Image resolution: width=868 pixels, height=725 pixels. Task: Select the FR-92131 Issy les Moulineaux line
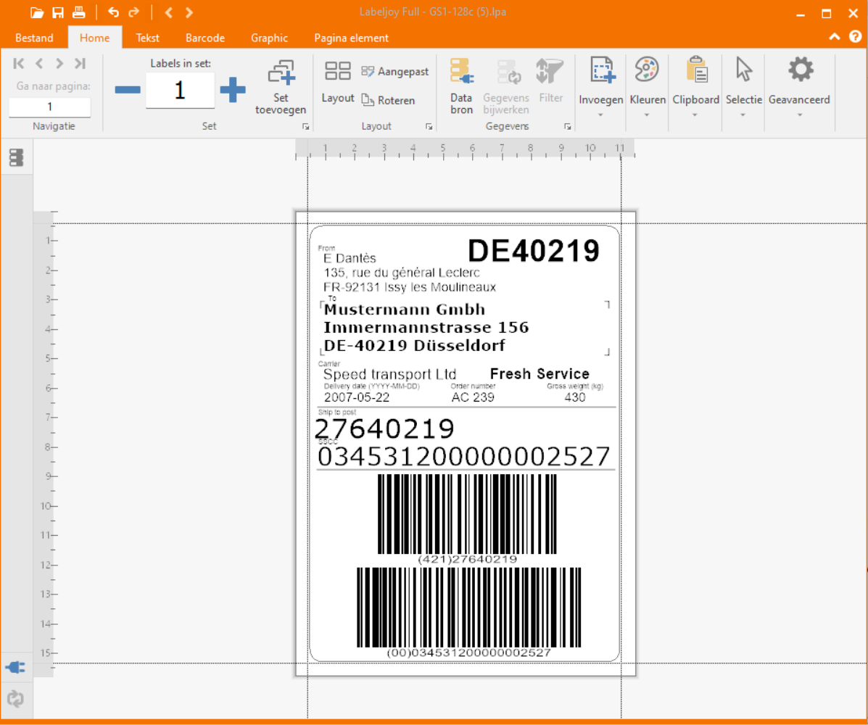(410, 287)
